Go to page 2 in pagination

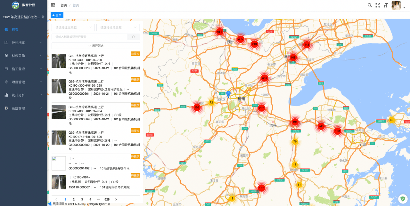(74, 199)
